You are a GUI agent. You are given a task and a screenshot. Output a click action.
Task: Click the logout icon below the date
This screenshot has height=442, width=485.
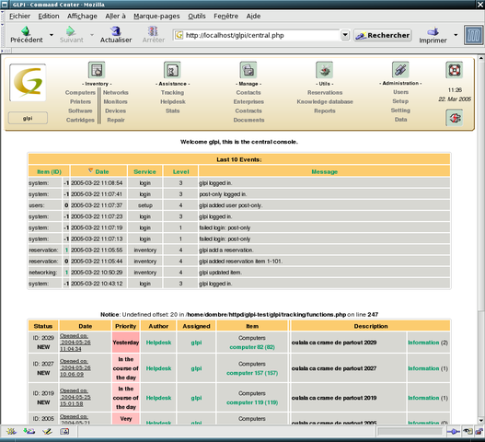pos(454,118)
